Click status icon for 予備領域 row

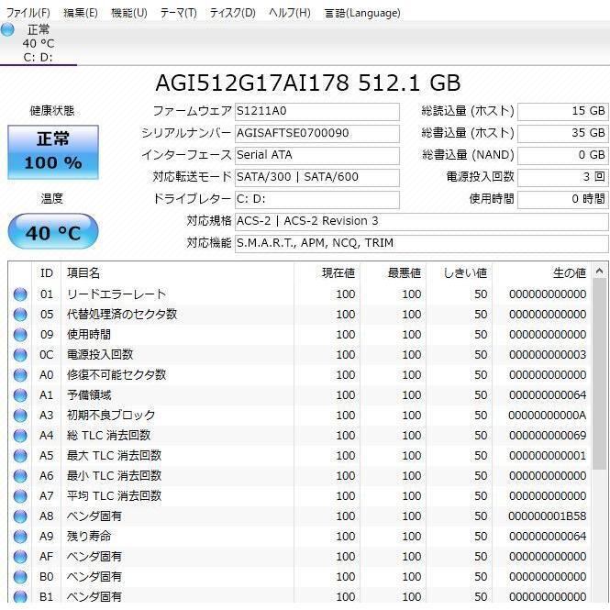click(20, 395)
